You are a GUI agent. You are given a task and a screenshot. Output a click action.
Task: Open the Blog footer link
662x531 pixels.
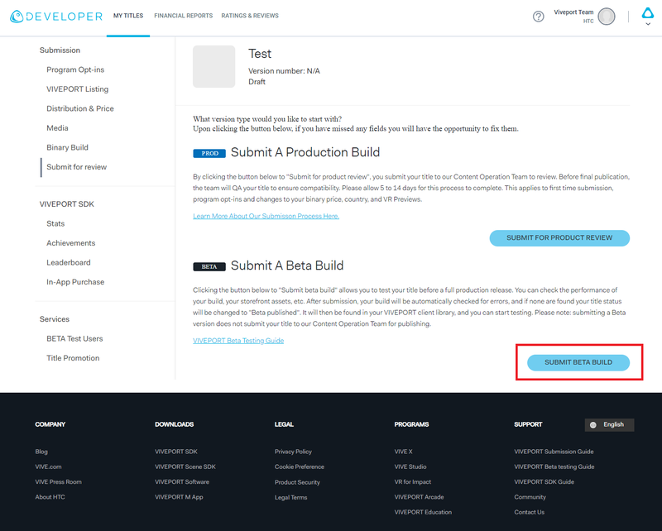41,452
